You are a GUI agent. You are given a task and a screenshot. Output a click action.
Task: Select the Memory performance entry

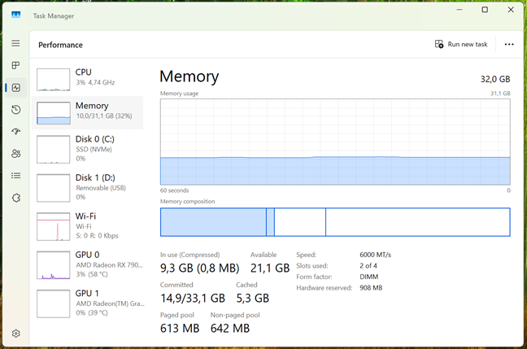point(88,111)
